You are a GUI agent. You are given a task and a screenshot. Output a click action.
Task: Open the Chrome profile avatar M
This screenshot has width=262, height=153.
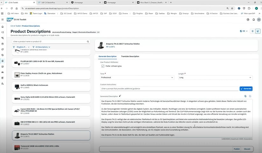click(256, 8)
